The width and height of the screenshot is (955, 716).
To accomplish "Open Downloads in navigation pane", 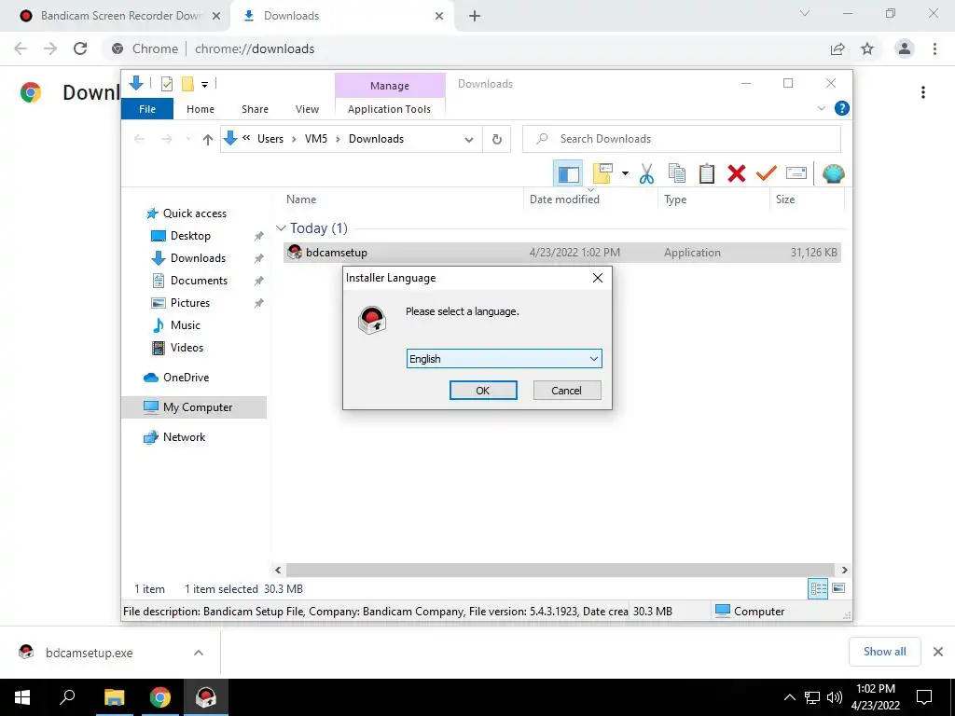I will [x=198, y=258].
